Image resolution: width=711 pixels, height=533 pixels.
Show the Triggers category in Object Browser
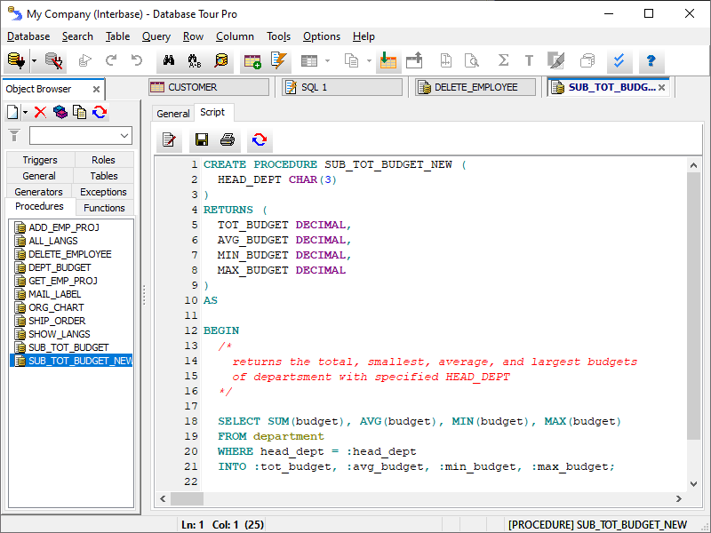coord(40,160)
